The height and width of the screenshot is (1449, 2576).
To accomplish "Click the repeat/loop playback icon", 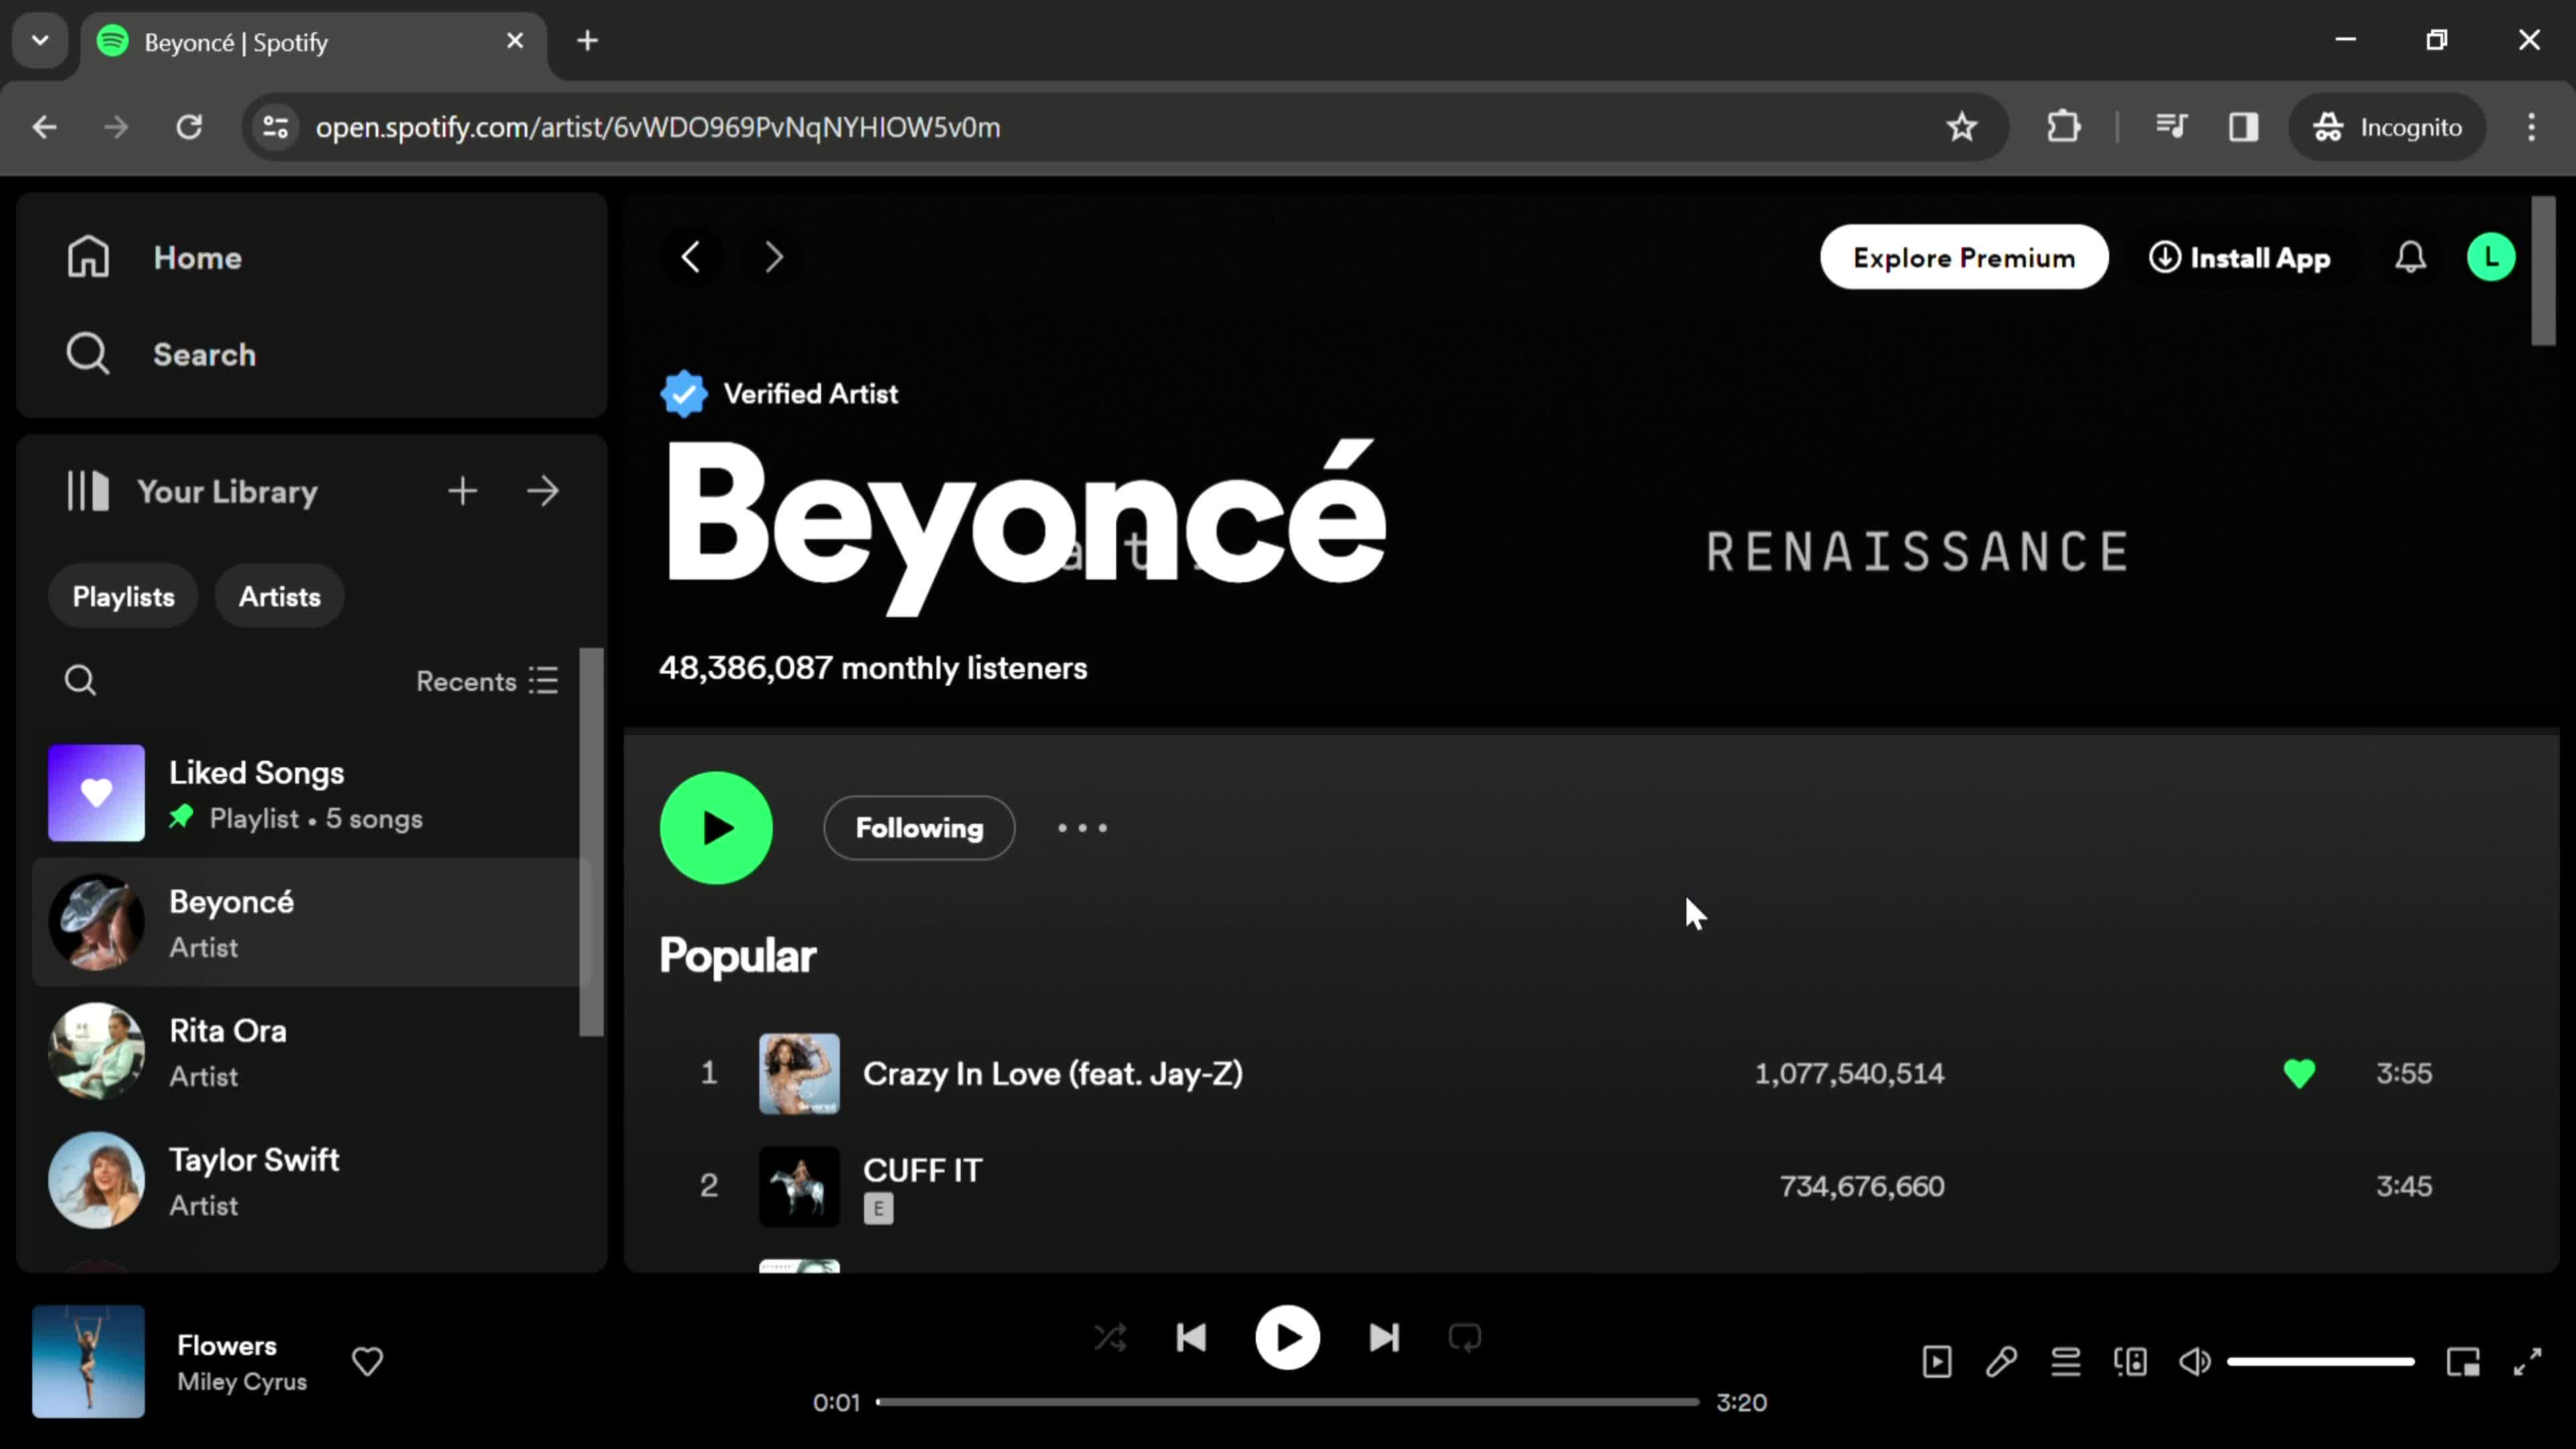I will click(1465, 1338).
